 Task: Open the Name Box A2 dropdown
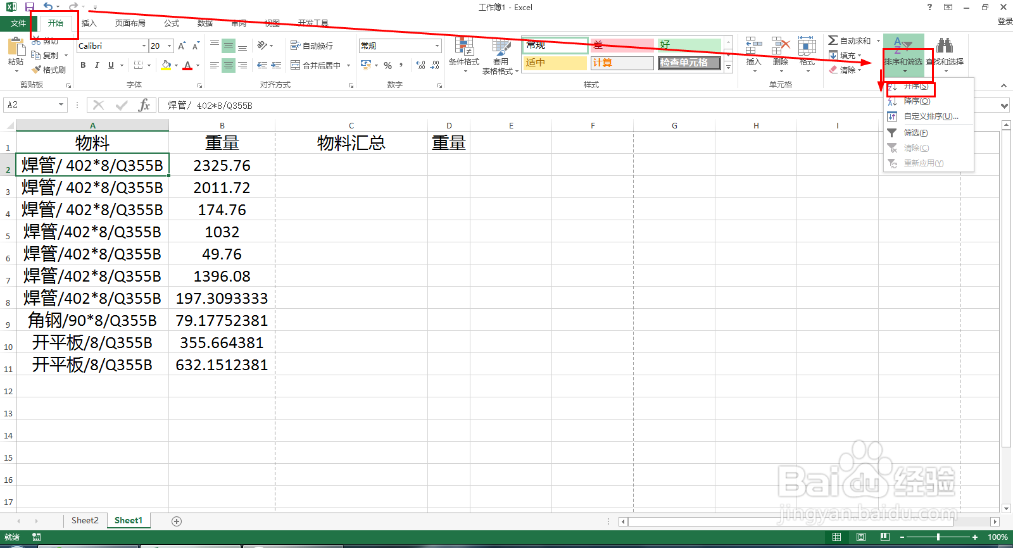[61, 105]
